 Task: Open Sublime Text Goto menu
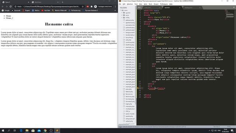(x=145, y=4)
